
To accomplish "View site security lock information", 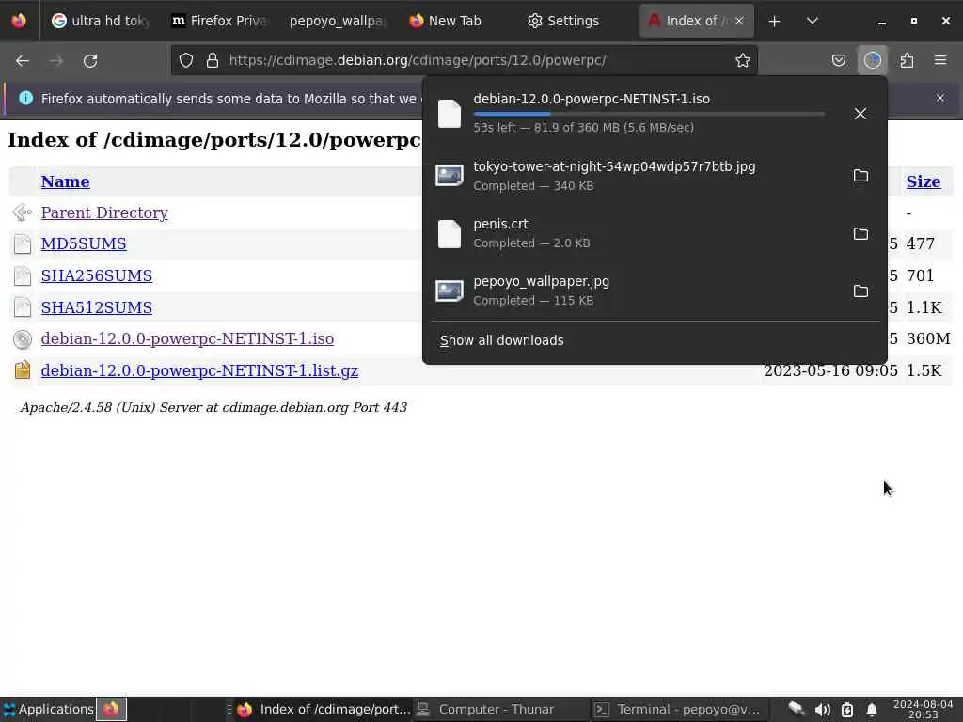I will 212,60.
